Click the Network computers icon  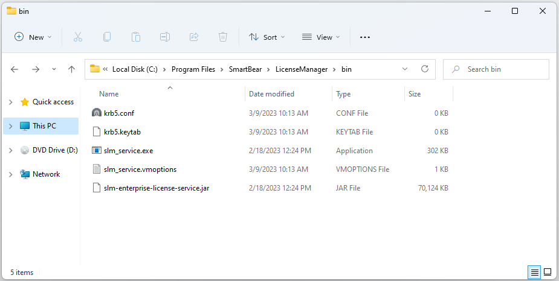[25, 174]
